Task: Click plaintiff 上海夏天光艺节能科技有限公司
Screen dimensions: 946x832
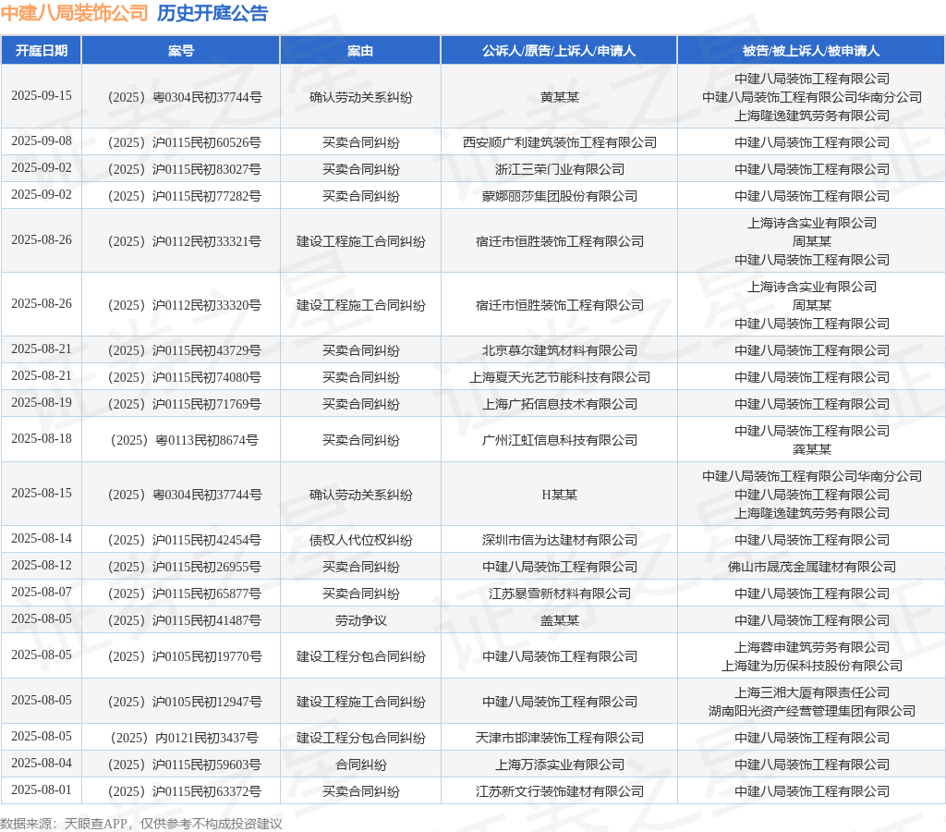Action: [x=559, y=377]
